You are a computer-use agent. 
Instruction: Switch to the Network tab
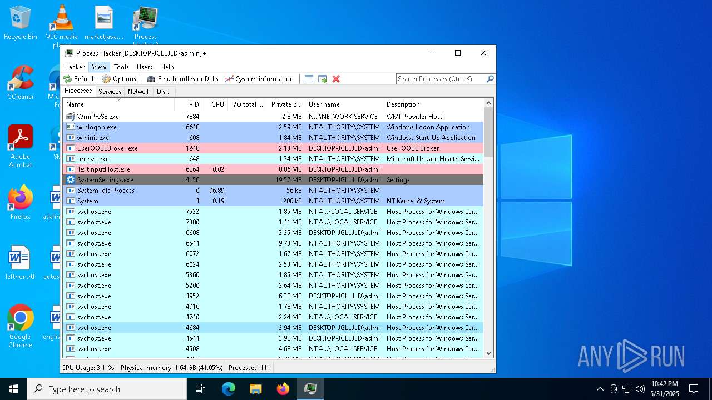[x=139, y=92]
